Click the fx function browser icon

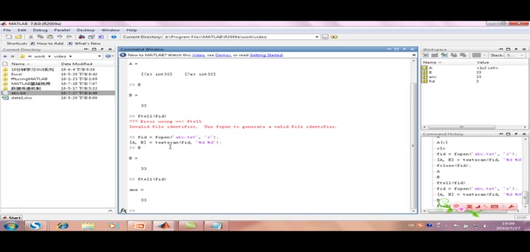(124, 210)
